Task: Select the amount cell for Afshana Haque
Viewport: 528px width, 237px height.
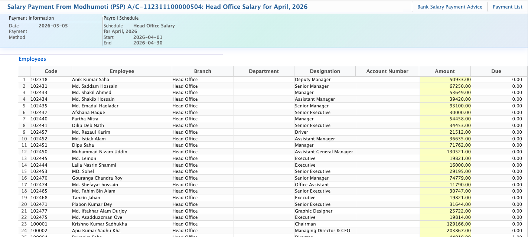Action: click(x=445, y=113)
